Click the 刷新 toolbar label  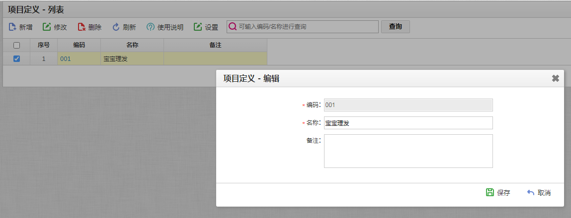130,27
